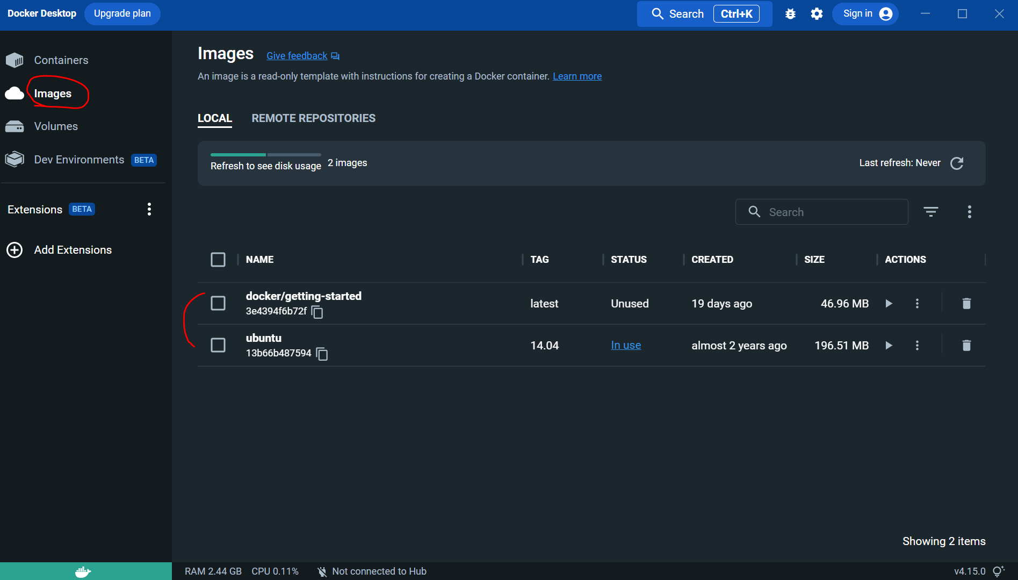
Task: Click the Upgrade plan button
Action: coord(122,14)
